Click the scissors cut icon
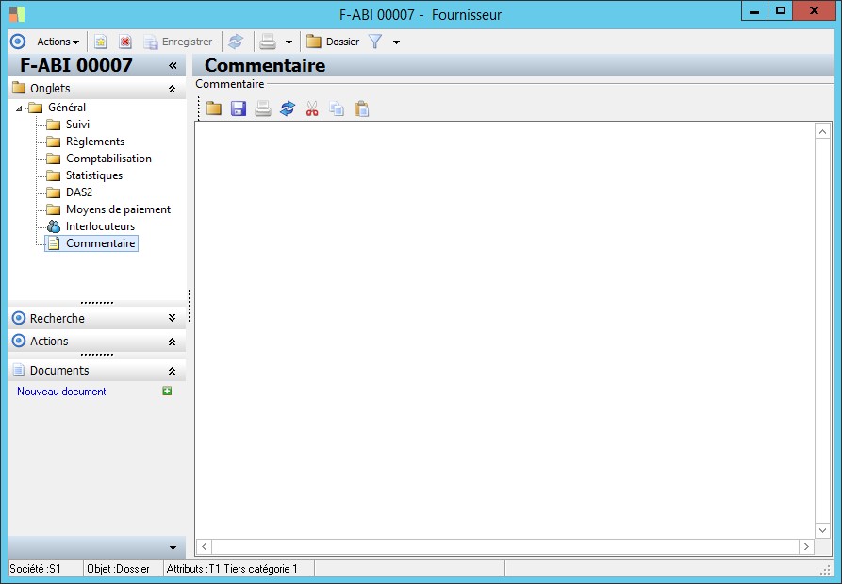This screenshot has height=584, width=842. tap(312, 109)
